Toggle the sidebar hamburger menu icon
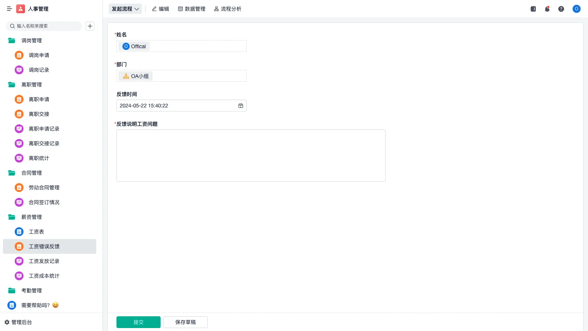 pos(10,9)
